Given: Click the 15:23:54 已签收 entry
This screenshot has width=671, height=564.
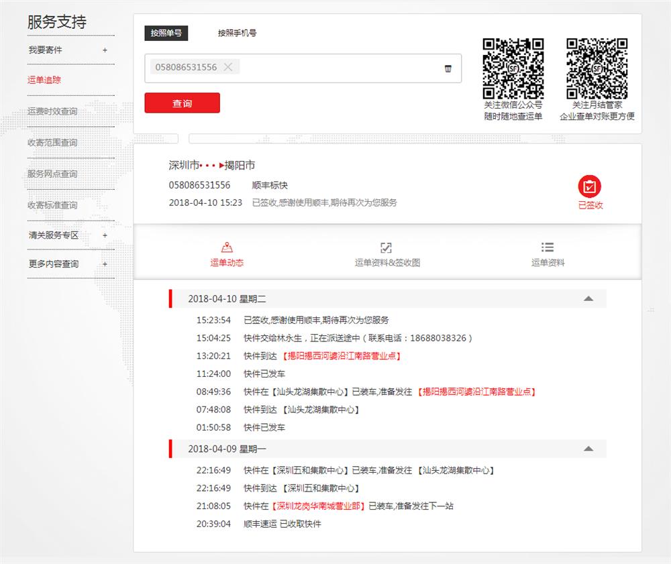Looking at the screenshot, I should click(293, 320).
